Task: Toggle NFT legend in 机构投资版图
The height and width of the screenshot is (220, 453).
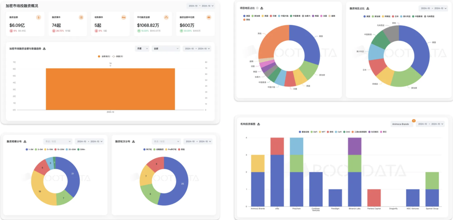Action: tap(323, 132)
